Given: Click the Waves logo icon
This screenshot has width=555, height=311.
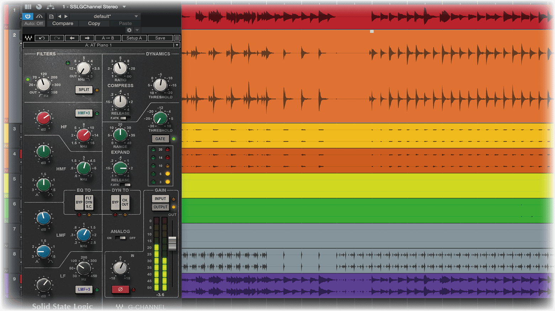Looking at the screenshot, I should pos(28,38).
